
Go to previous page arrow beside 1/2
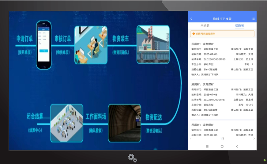tap(190, 139)
